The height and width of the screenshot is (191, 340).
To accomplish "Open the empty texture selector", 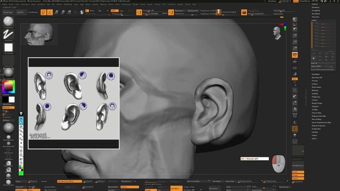I will pyautogui.click(x=8, y=60).
